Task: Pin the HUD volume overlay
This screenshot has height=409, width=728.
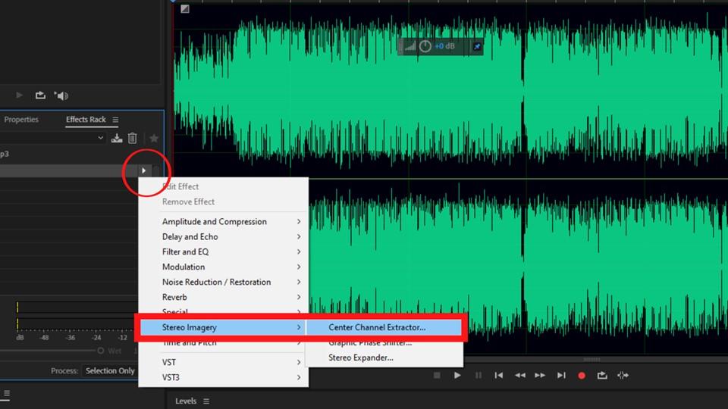Action: tap(477, 46)
